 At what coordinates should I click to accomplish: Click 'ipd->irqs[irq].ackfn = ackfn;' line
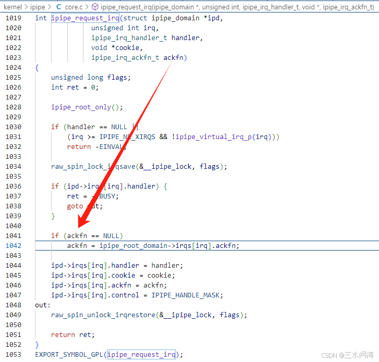109,285
